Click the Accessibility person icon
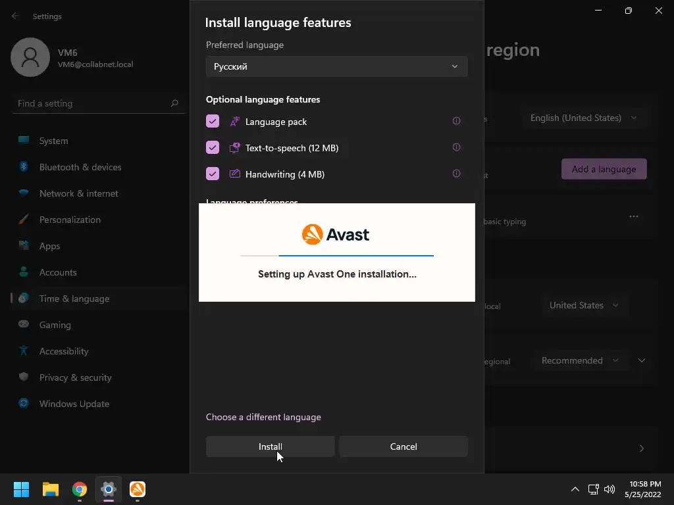Screen dimensions: 674x505 coord(24,350)
